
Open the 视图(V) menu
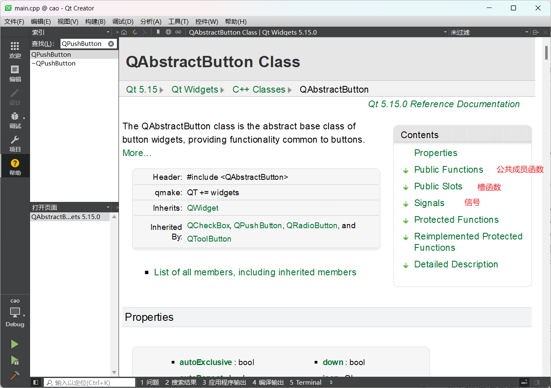tap(68, 21)
